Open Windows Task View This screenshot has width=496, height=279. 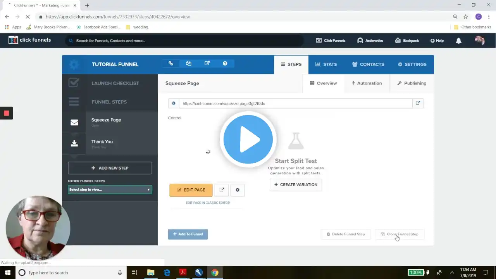click(x=134, y=273)
